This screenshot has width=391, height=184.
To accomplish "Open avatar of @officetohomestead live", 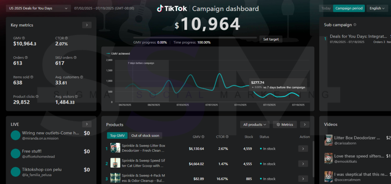I will click(x=16, y=154).
